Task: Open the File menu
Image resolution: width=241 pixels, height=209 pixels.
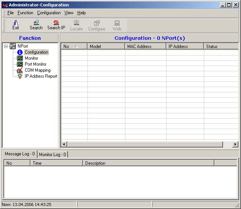Action: click(11, 13)
